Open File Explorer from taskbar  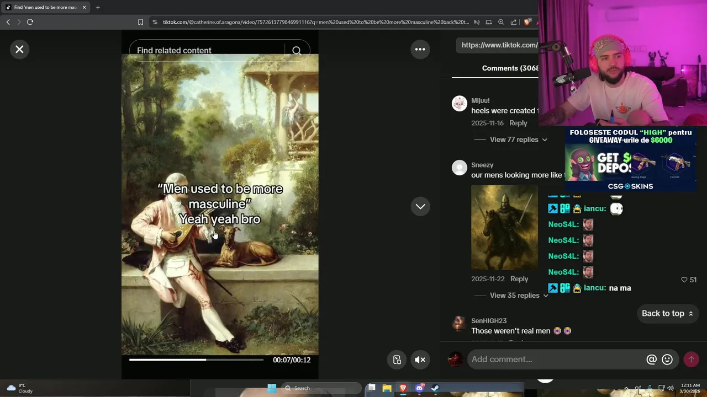point(387,388)
